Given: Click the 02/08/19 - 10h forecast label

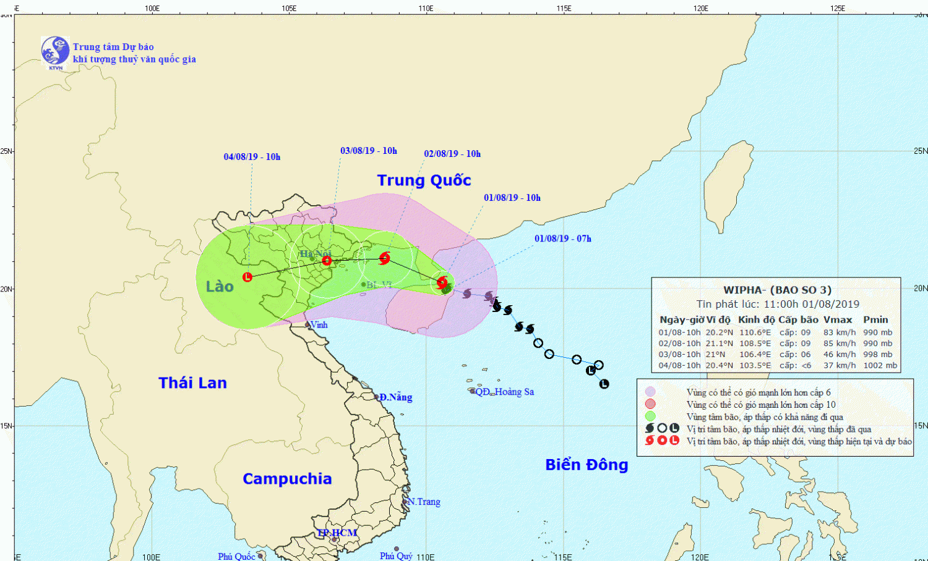Looking at the screenshot, I should (452, 154).
